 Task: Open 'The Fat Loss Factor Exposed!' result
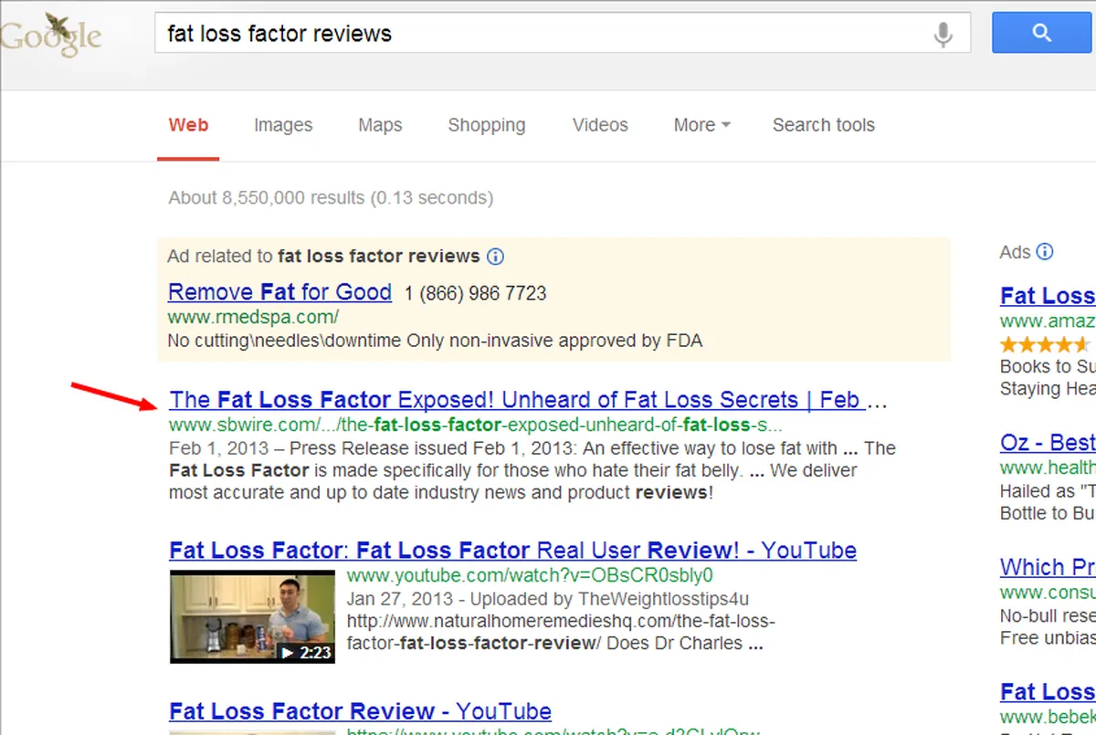[x=528, y=400]
